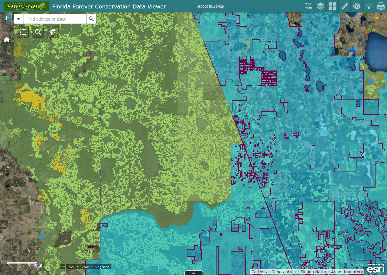The width and height of the screenshot is (387, 275).
Task: Open the Share map options
Action: tap(369, 6)
